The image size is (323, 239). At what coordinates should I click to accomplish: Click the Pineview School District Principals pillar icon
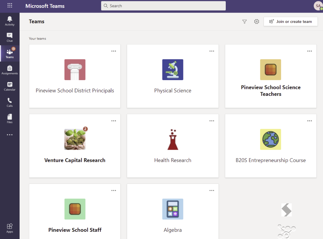(75, 70)
